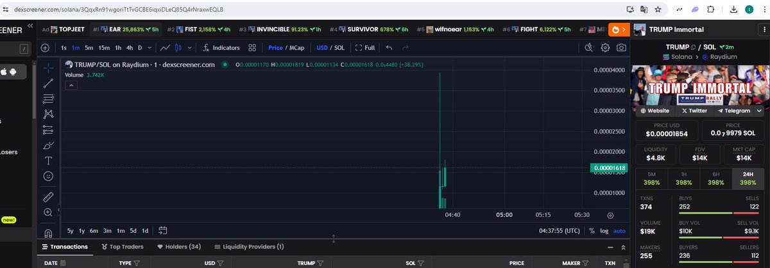Select the brush drawing tool
The image size is (770, 268).
(x=48, y=145)
